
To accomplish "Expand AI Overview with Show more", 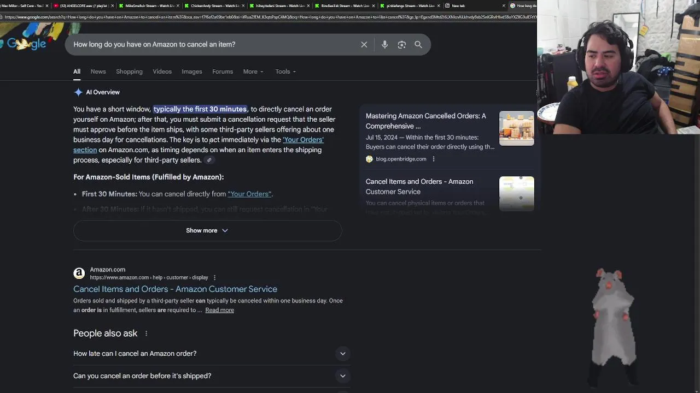I will coord(207,230).
